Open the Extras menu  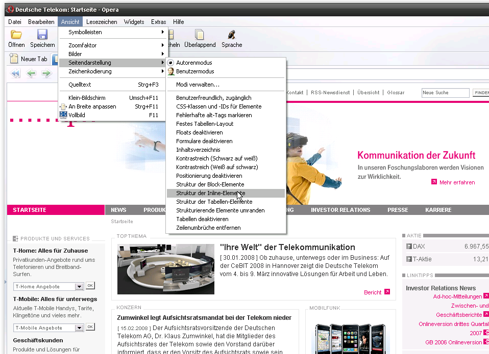[158, 22]
